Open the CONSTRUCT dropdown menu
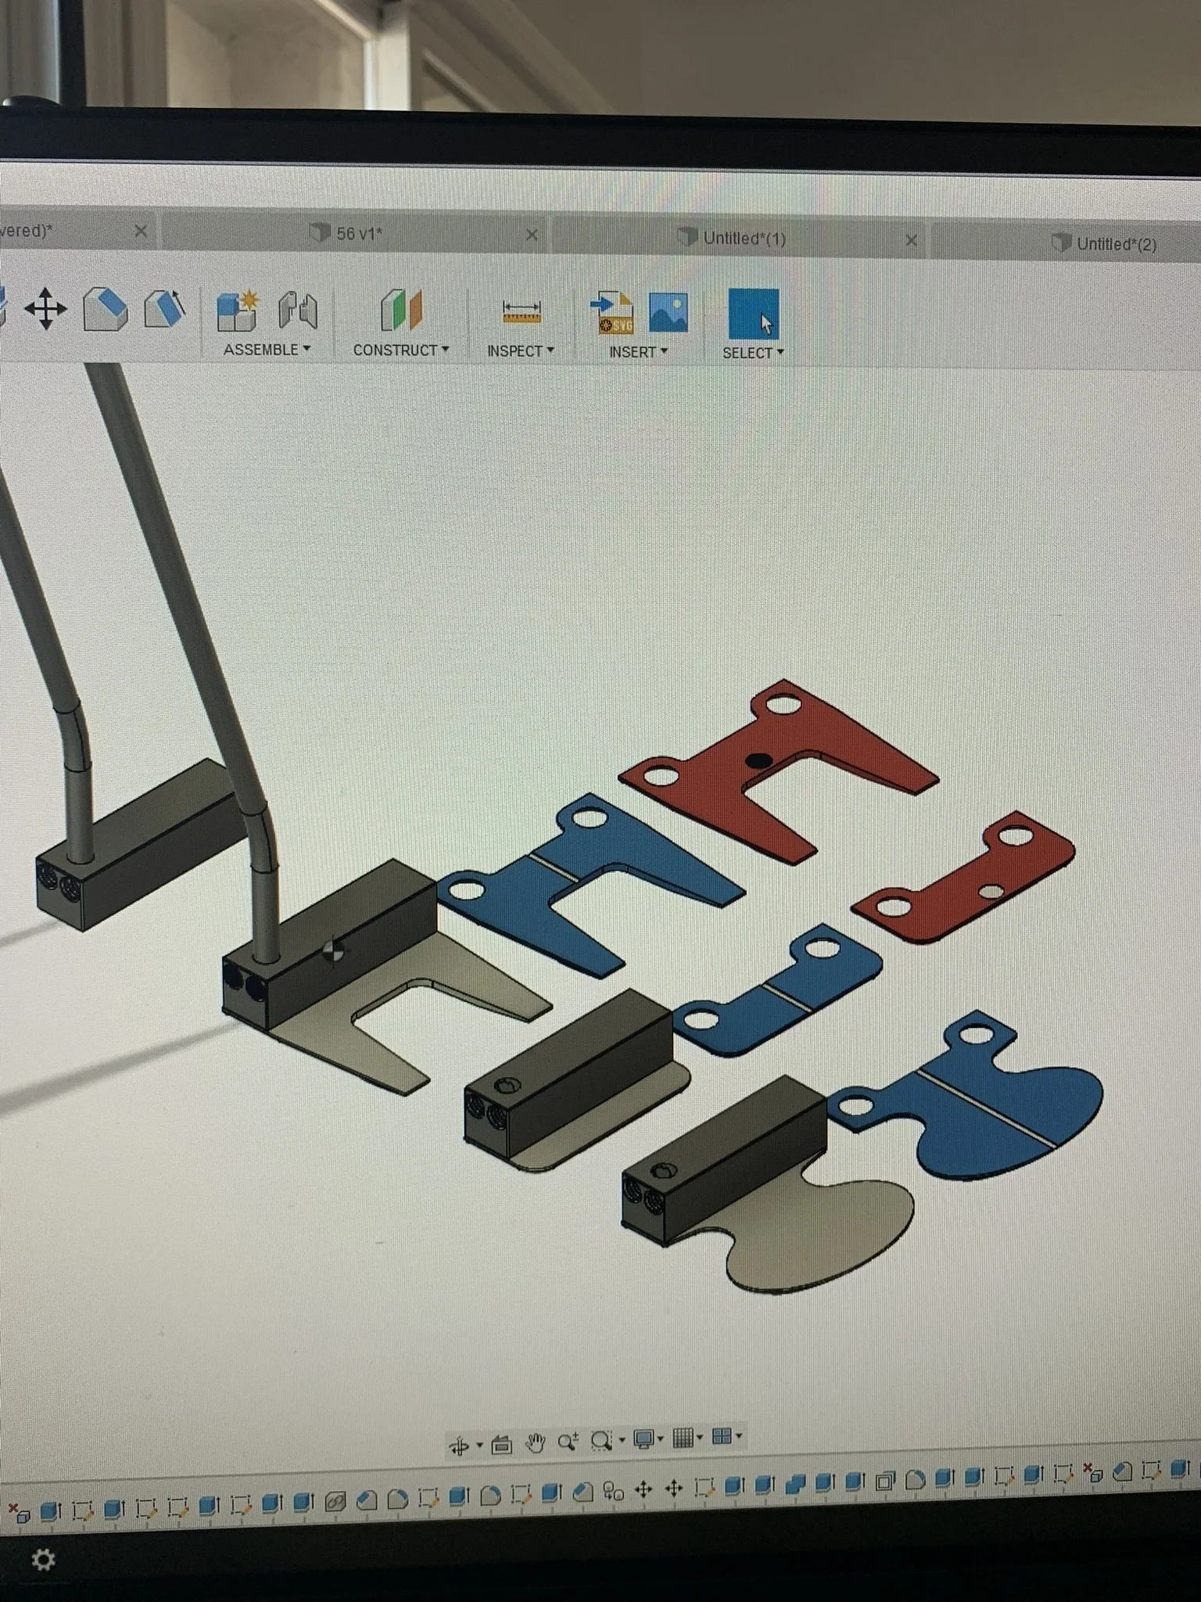This screenshot has width=1201, height=1602. [x=401, y=350]
